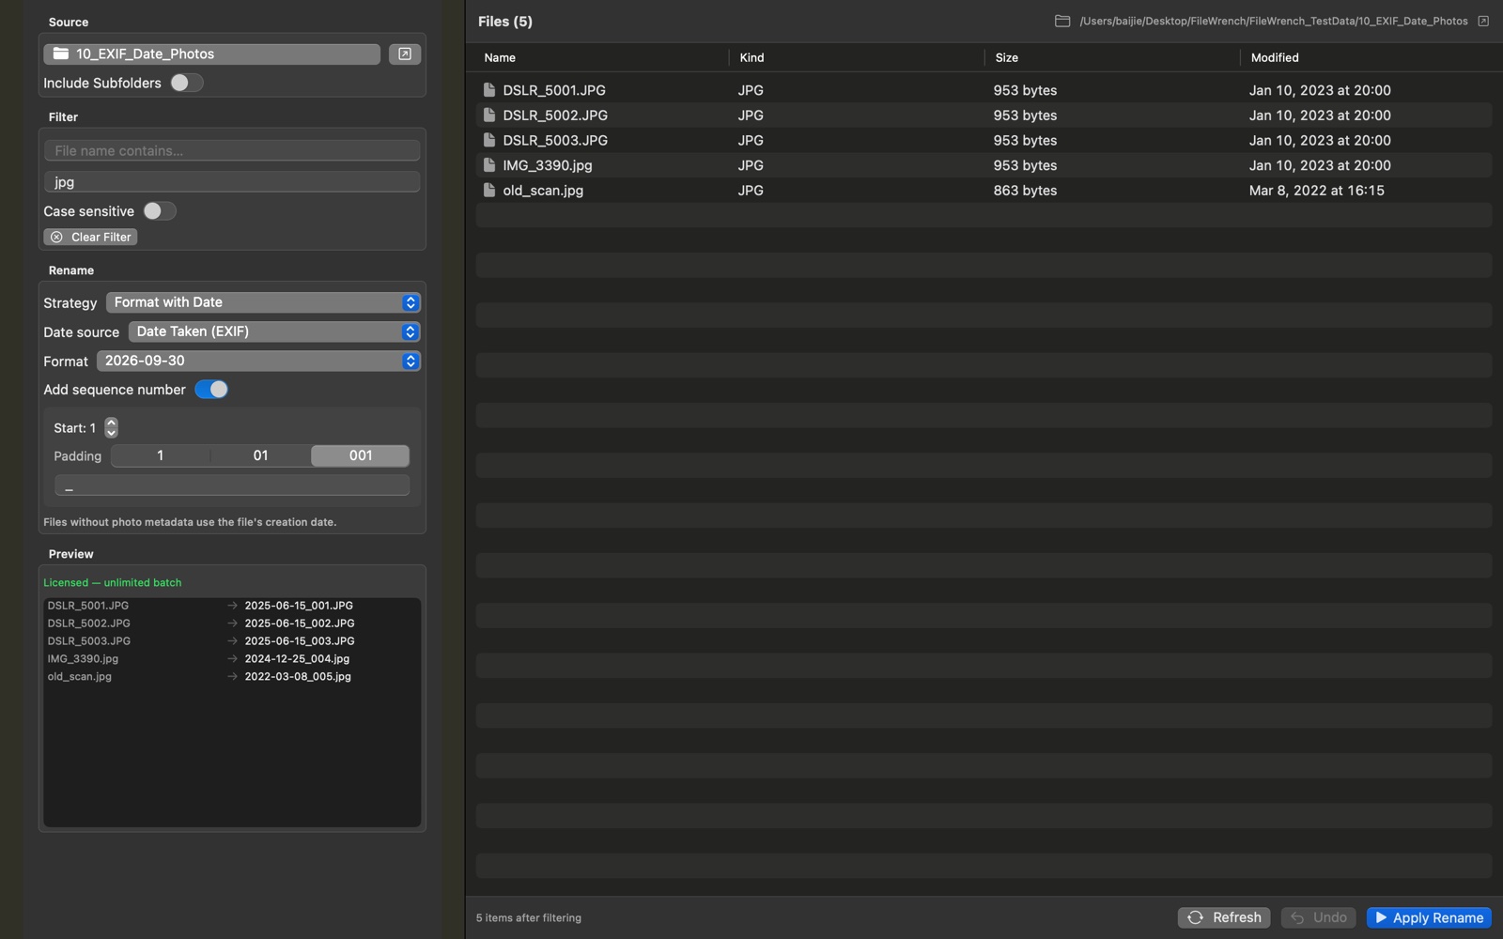Open the Format dropdown
Viewport: 1503px width, 939px height.
(x=258, y=361)
